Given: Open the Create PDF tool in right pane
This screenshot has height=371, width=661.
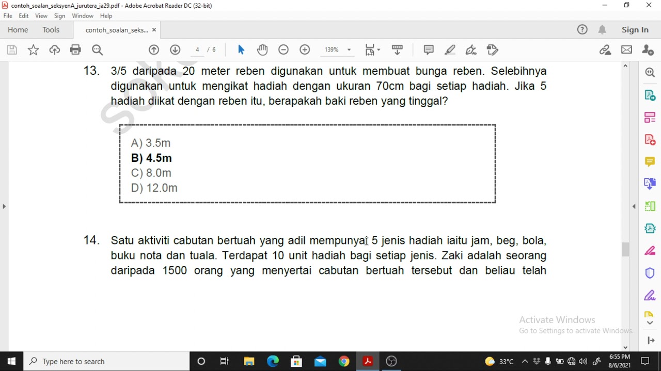Looking at the screenshot, I should 650,140.
